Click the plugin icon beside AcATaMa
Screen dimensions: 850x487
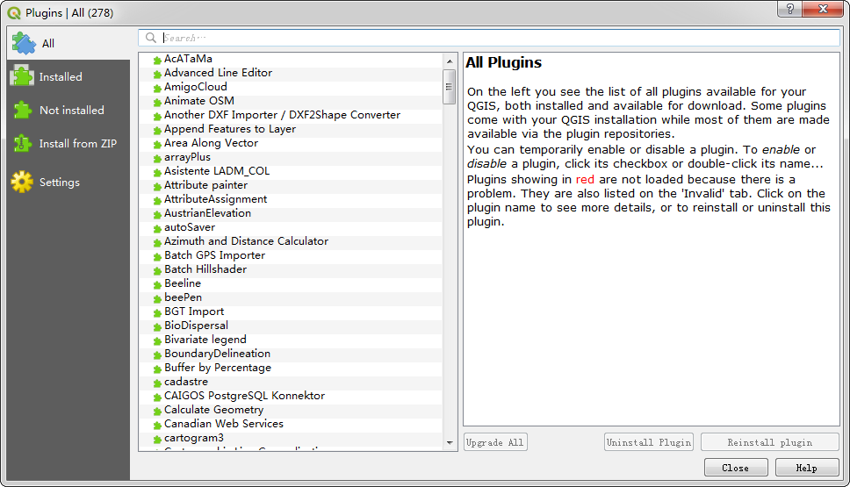157,60
